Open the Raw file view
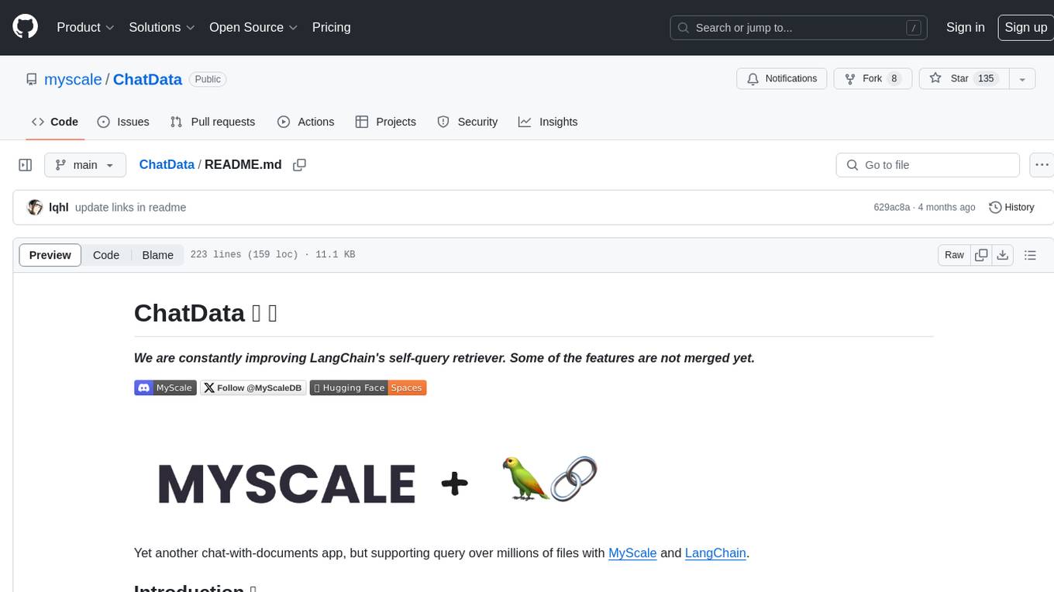1054x592 pixels. [x=954, y=255]
